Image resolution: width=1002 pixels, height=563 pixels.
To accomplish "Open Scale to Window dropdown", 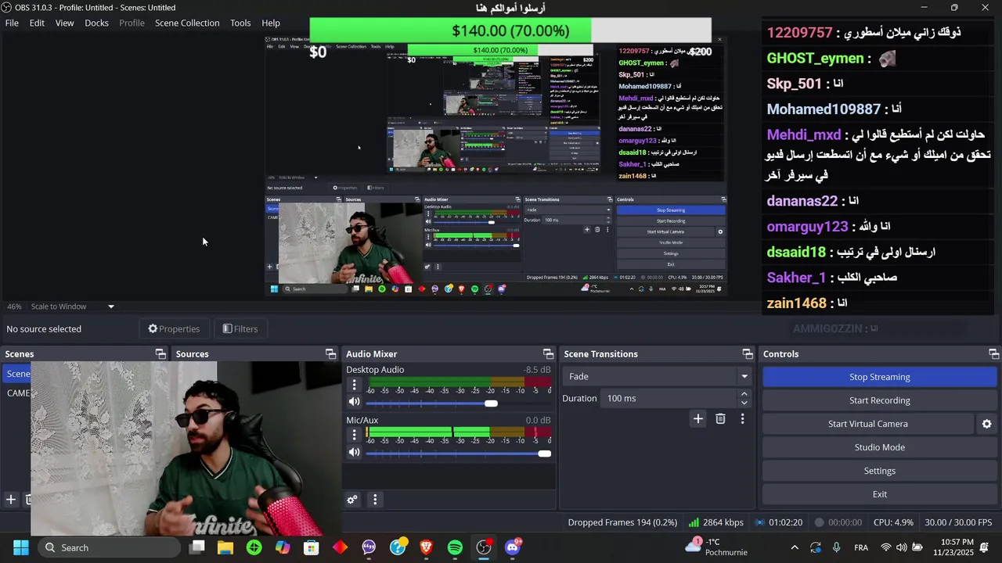I will [73, 307].
